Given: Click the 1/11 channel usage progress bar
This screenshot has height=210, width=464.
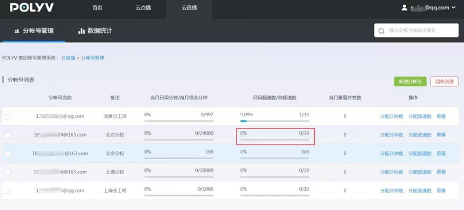Looking at the screenshot, I should click(274, 121).
